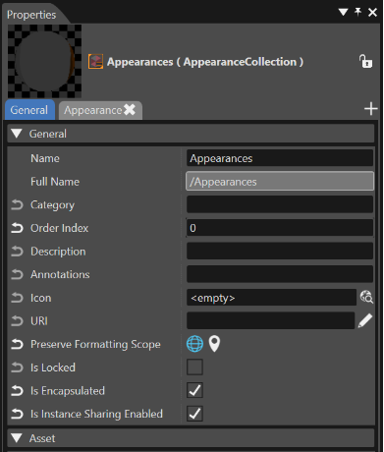Uncheck the Is Encapsulated checkbox
This screenshot has width=384, height=452.
tap(194, 390)
